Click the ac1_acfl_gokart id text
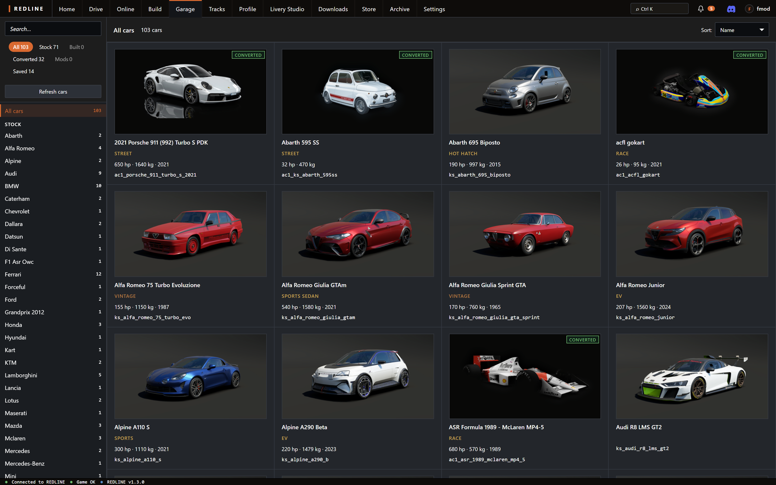The width and height of the screenshot is (776, 485). tap(638, 175)
